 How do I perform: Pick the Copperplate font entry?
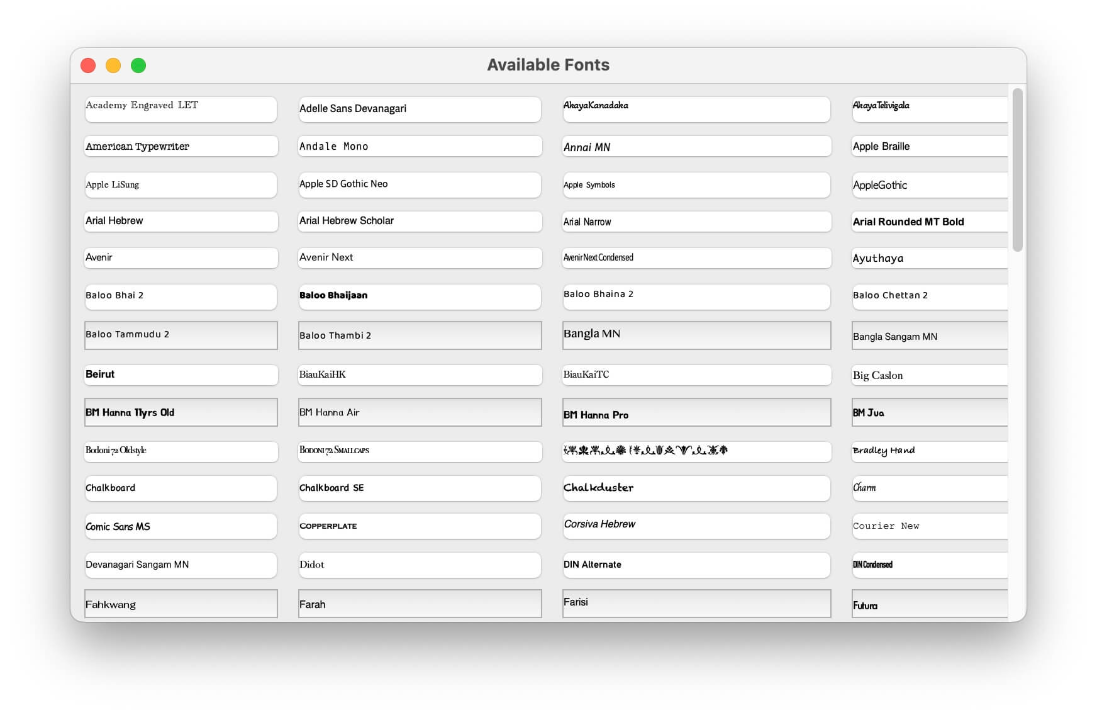click(x=420, y=526)
